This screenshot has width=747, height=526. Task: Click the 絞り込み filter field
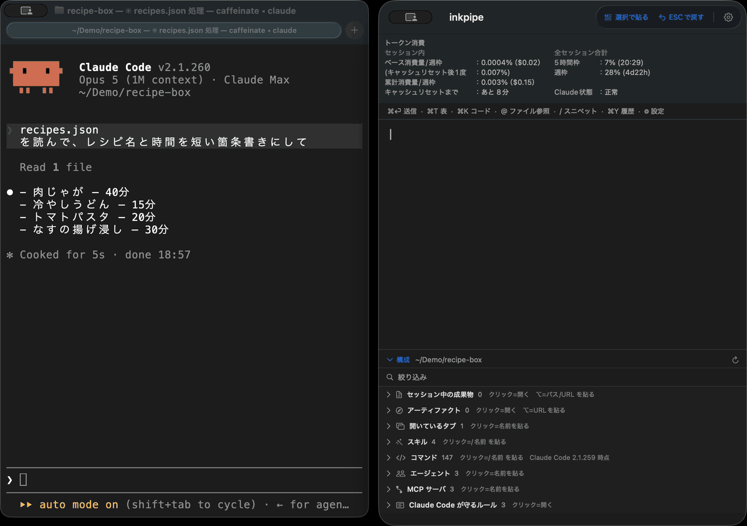point(563,377)
